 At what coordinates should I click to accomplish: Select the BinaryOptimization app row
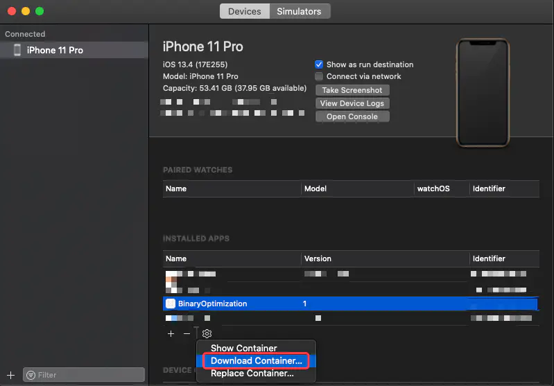point(350,304)
